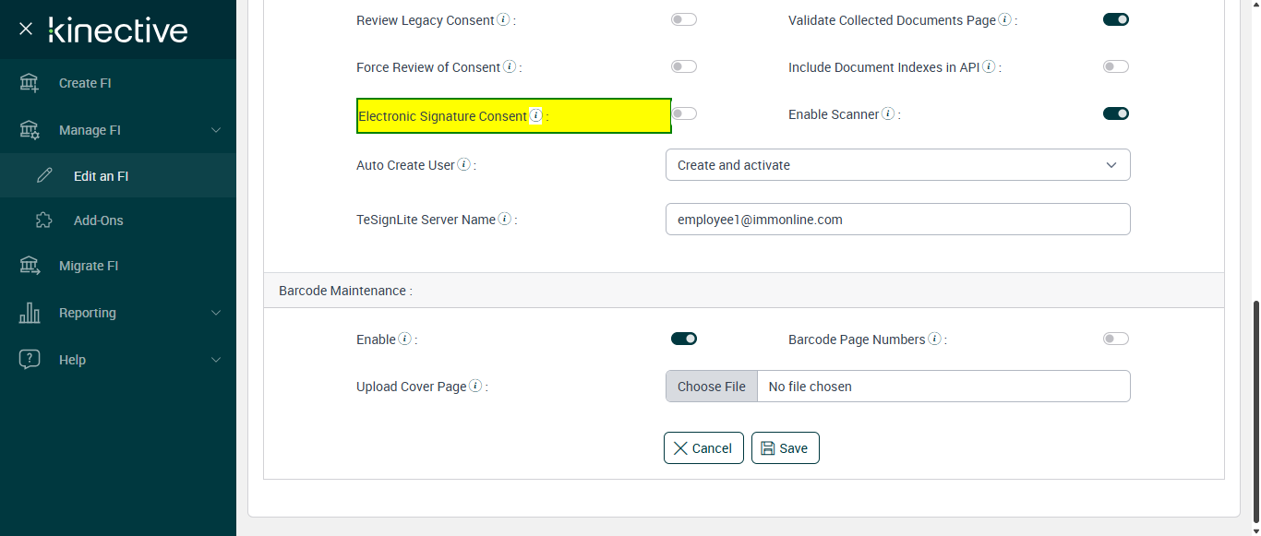Click the info icon beside TeSignLite Server Name

pos(505,220)
